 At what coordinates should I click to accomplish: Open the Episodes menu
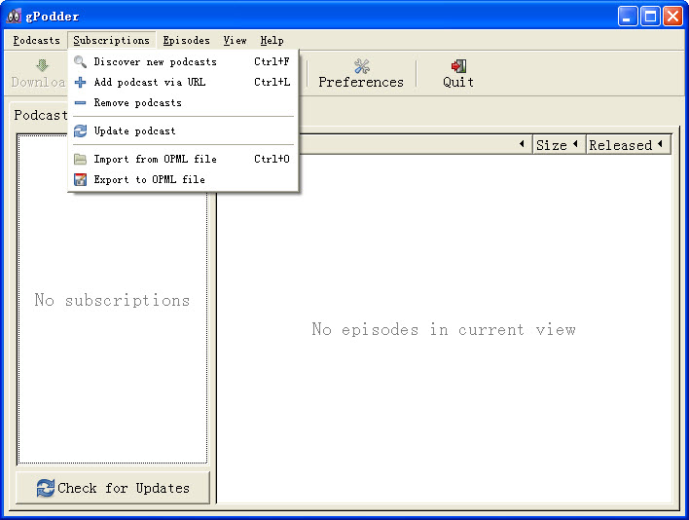[186, 41]
